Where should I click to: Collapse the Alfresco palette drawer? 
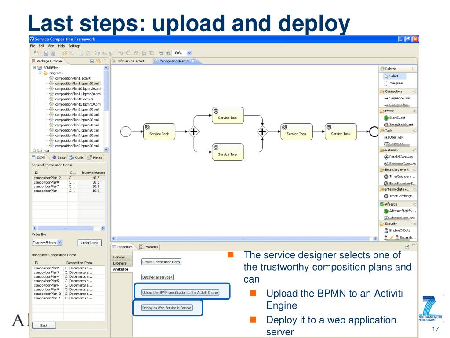(x=414, y=204)
